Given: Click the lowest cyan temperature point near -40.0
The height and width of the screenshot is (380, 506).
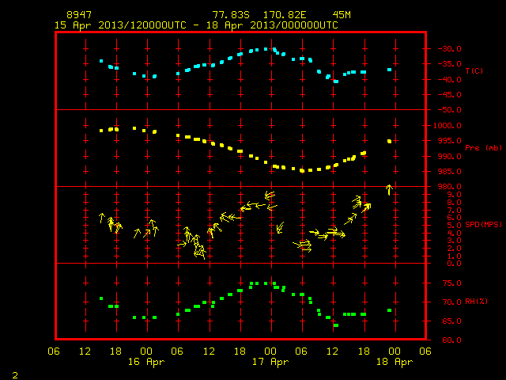Looking at the screenshot, I should (x=336, y=82).
